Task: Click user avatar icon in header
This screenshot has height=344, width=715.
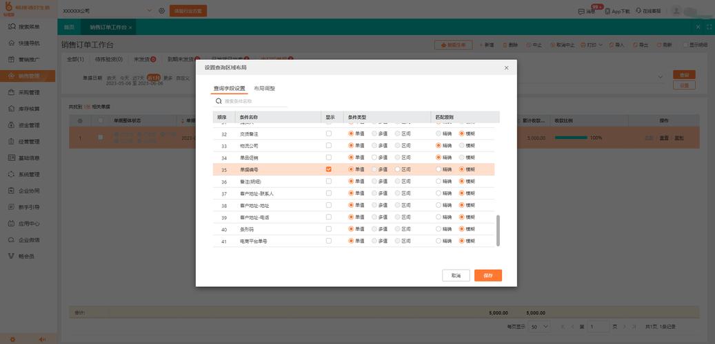Action: (676, 10)
